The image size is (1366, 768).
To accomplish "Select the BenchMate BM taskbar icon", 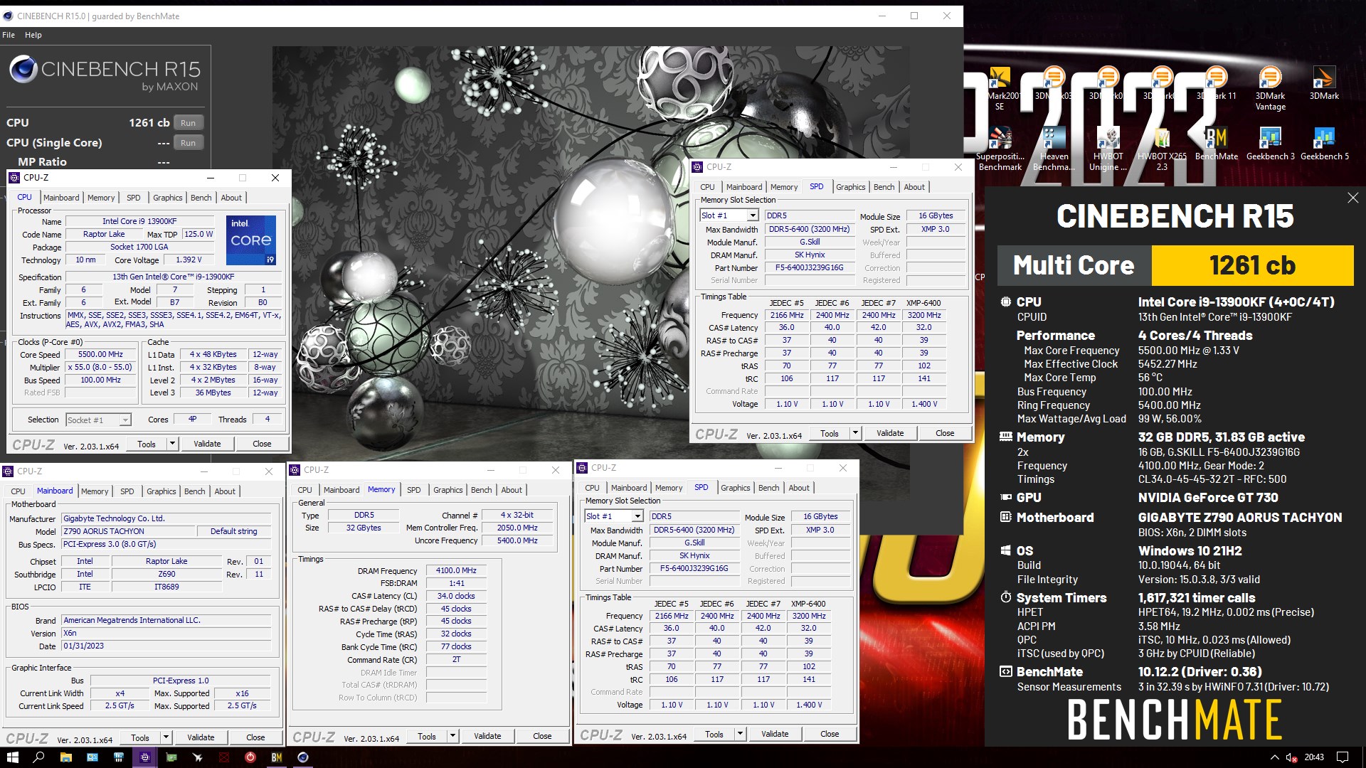I will [x=277, y=757].
